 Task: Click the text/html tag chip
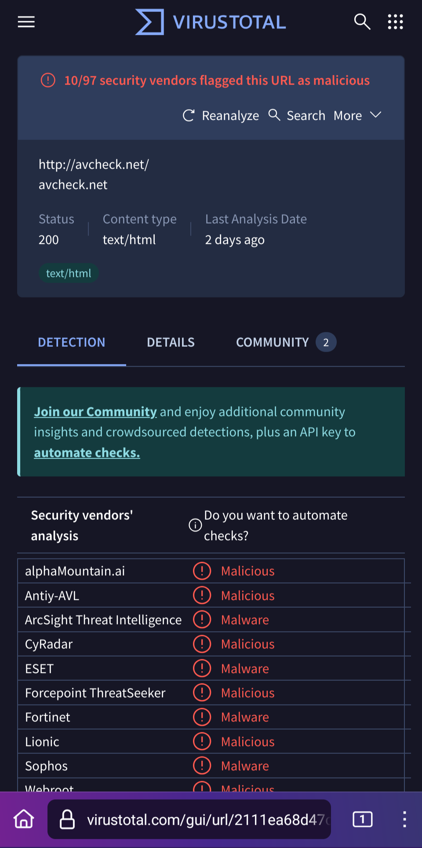[69, 273]
